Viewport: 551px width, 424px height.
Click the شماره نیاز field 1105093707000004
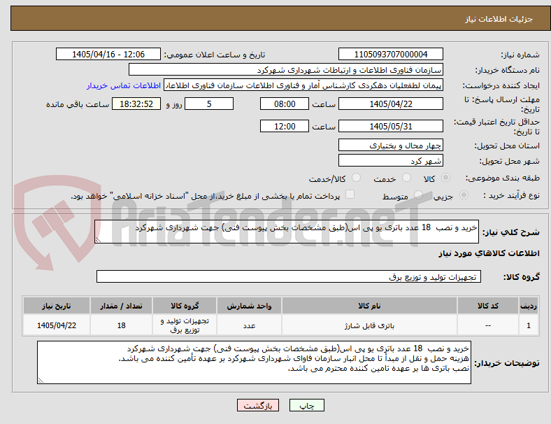(x=390, y=54)
